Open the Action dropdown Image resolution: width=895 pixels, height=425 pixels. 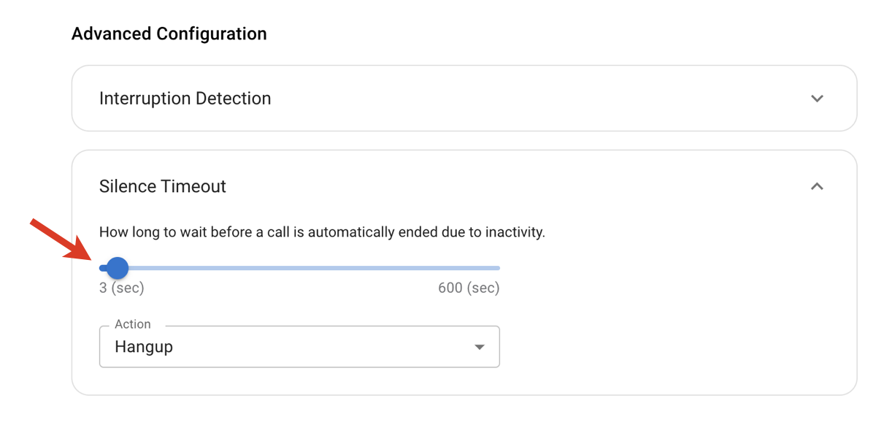299,346
